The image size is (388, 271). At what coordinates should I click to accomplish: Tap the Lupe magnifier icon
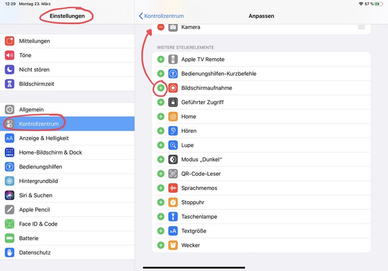pyautogui.click(x=173, y=145)
